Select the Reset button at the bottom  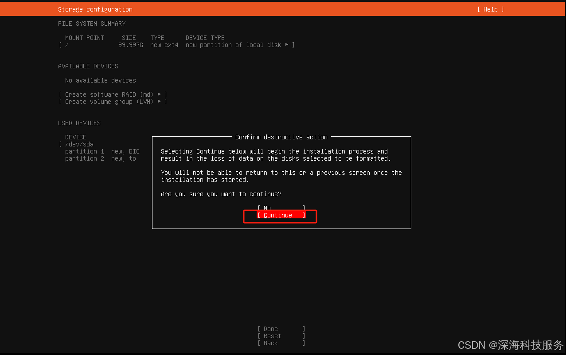pos(281,336)
